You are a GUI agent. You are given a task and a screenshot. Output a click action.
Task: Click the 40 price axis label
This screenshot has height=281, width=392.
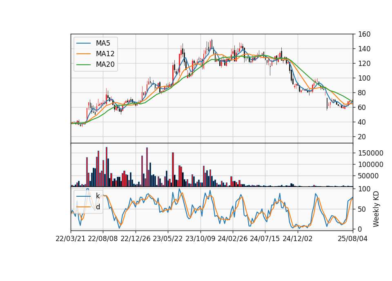pos(362,122)
